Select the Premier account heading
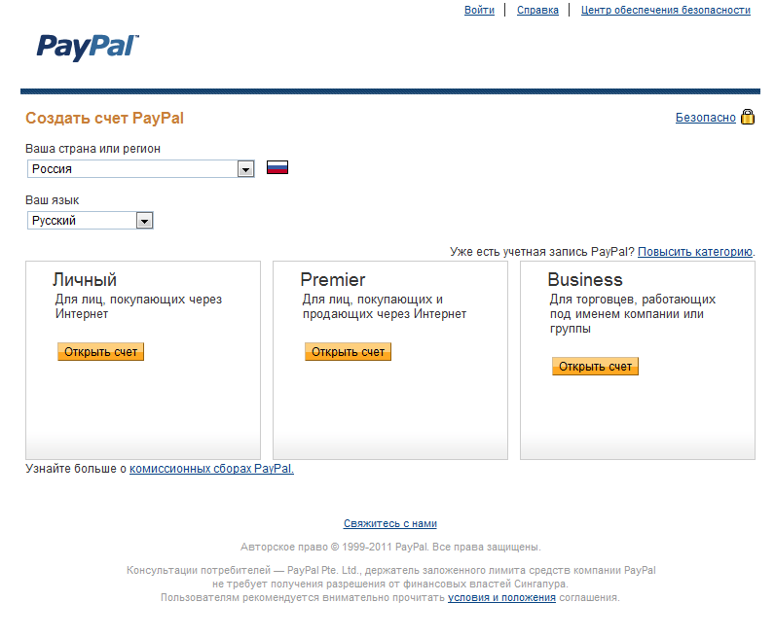Screen dimensions: 775x638 [332, 280]
